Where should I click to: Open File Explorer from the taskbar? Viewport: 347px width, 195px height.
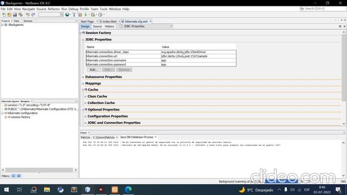47,190
